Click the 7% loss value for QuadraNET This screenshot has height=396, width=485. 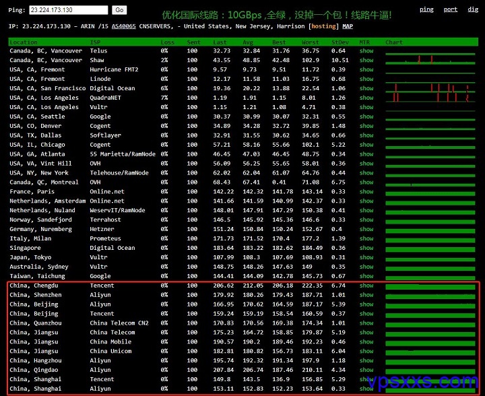[x=164, y=98]
